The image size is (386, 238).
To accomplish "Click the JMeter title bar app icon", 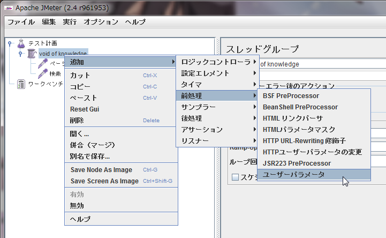I will pyautogui.click(x=9, y=8).
